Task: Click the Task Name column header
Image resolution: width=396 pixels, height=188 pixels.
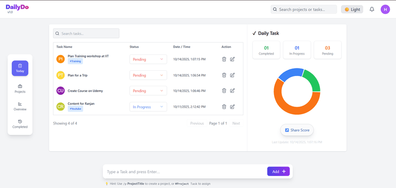Action: tap(64, 47)
